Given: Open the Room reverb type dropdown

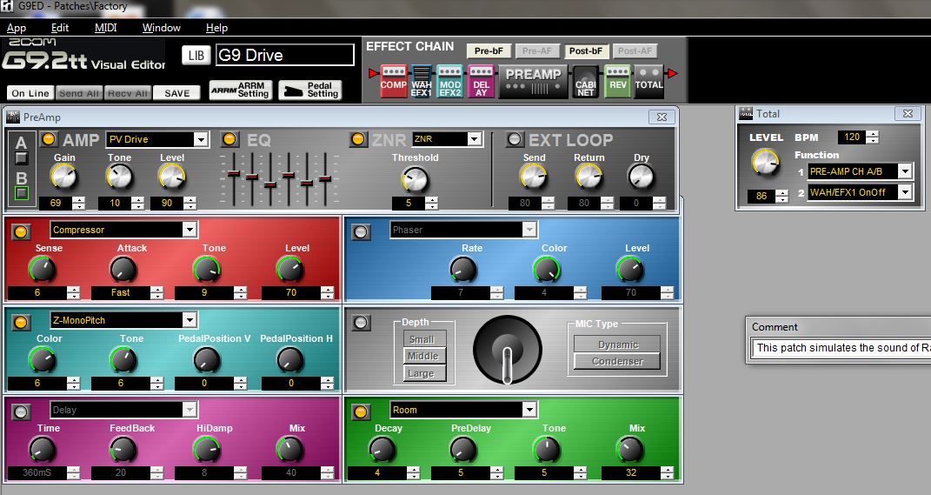Looking at the screenshot, I should click(x=529, y=410).
